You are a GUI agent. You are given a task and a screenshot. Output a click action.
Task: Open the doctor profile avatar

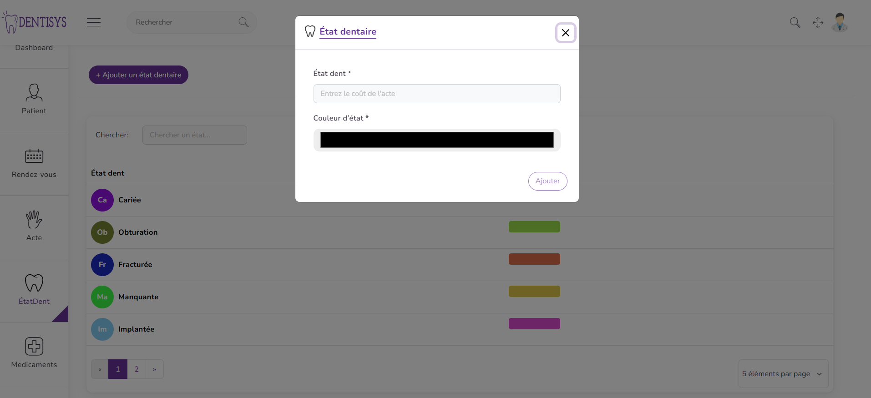point(840,22)
